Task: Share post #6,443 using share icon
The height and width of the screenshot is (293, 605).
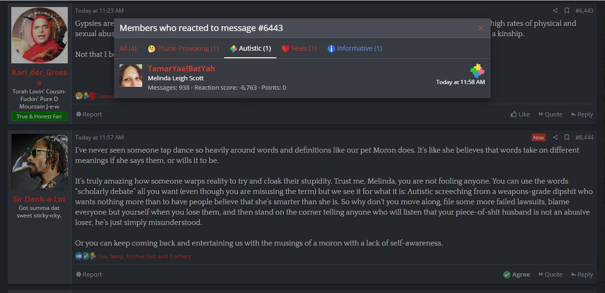Action: 555,10
